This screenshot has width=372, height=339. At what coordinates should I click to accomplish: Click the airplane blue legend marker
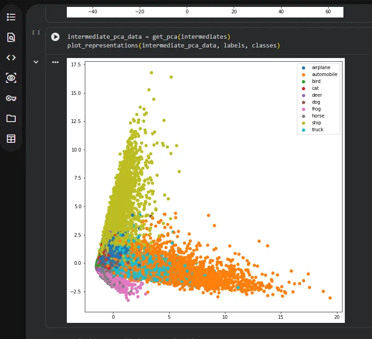303,68
